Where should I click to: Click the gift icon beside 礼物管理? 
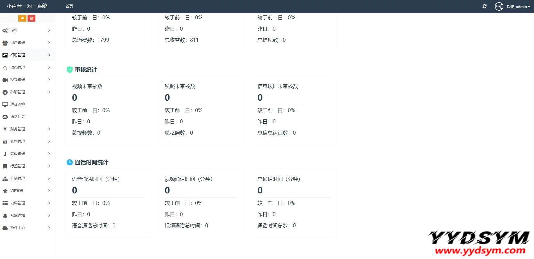point(5,142)
